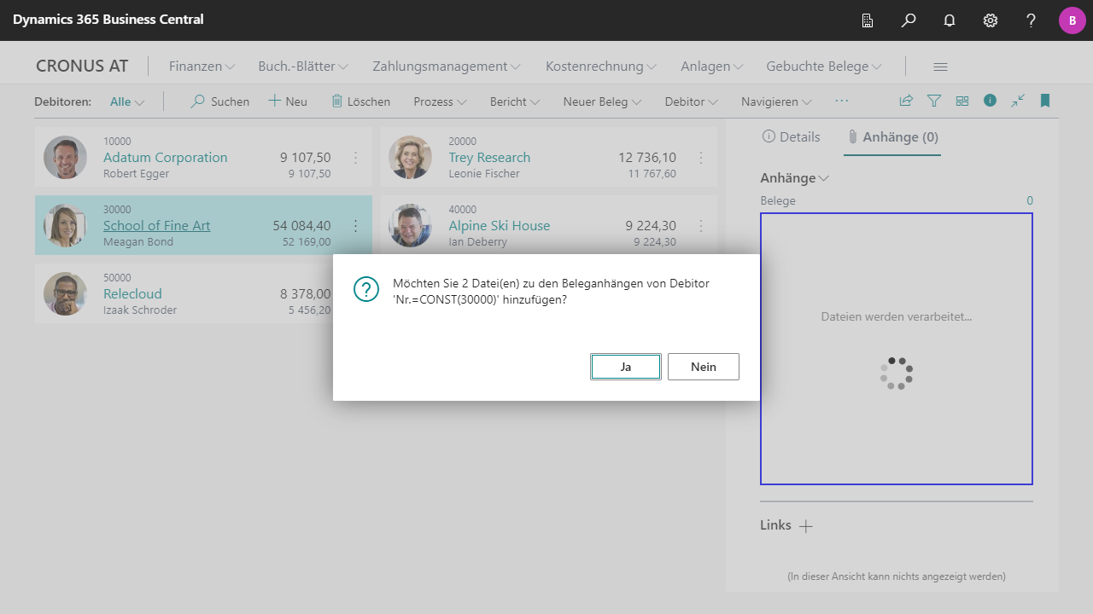
Task: Show more toolbar actions ellipsis
Action: pyautogui.click(x=842, y=101)
